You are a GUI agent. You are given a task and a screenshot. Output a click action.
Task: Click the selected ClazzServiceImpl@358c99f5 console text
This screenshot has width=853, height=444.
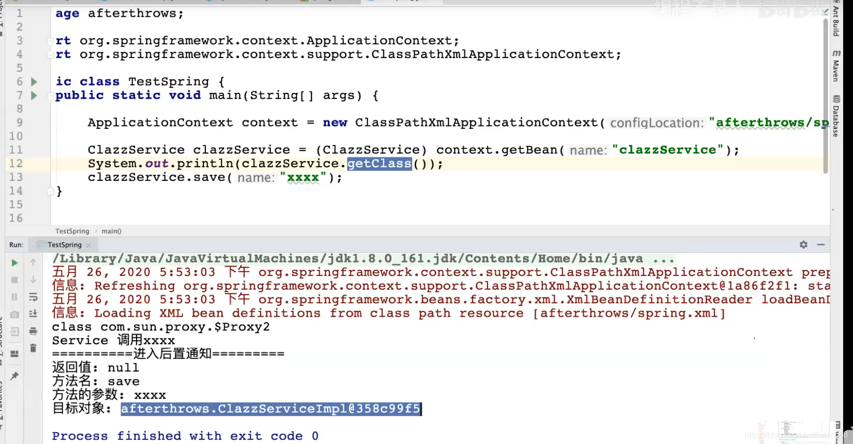click(x=270, y=409)
